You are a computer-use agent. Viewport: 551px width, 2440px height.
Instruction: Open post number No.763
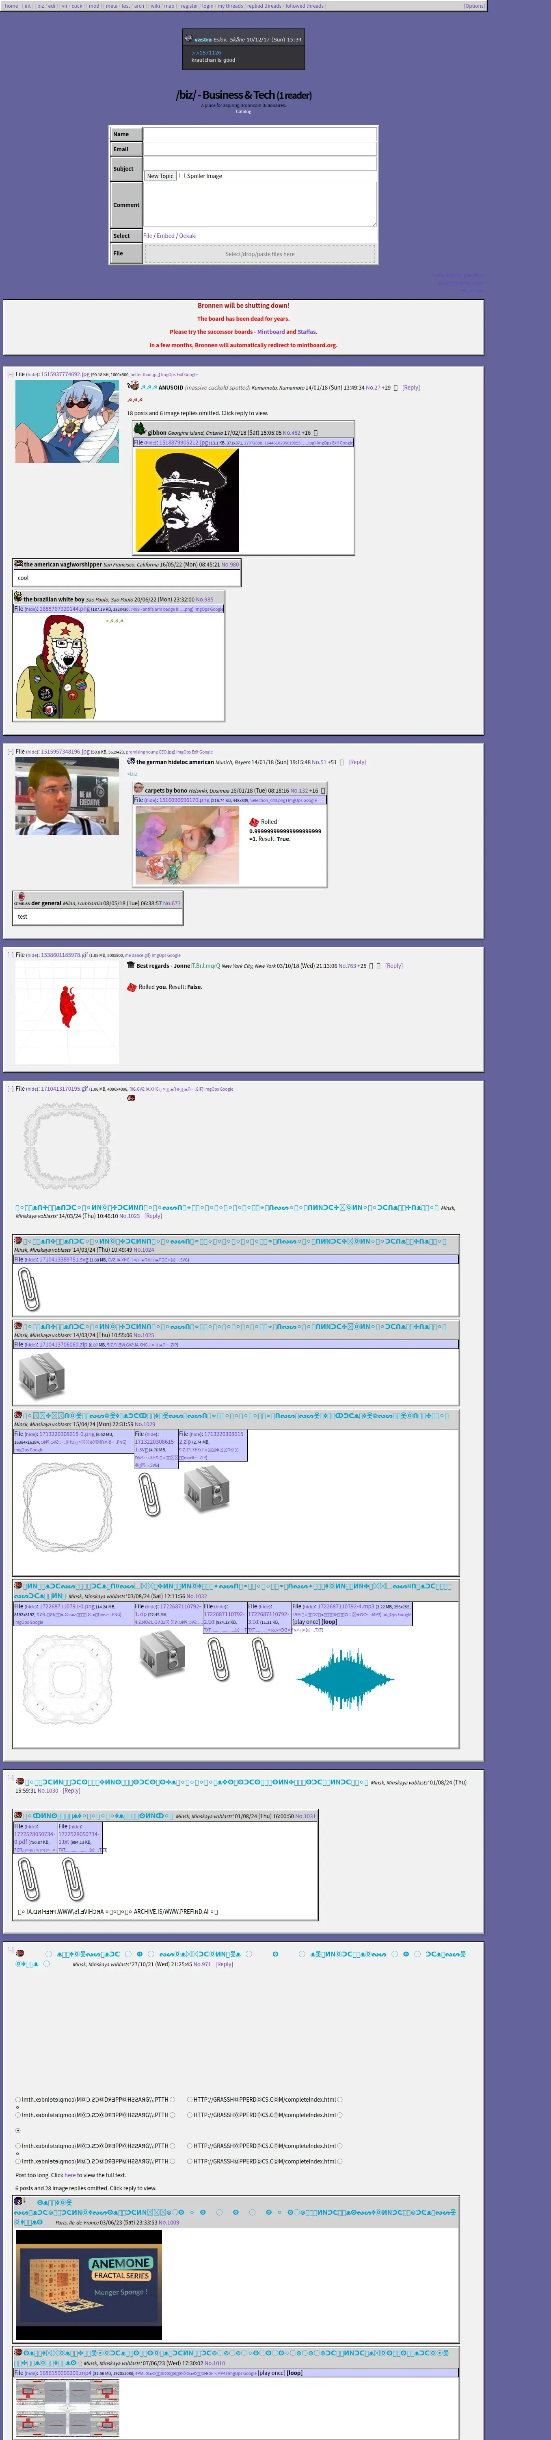point(346,966)
